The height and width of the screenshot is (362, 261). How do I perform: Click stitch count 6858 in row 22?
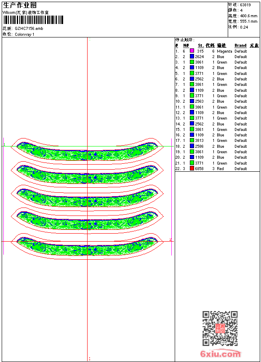click(x=200, y=169)
